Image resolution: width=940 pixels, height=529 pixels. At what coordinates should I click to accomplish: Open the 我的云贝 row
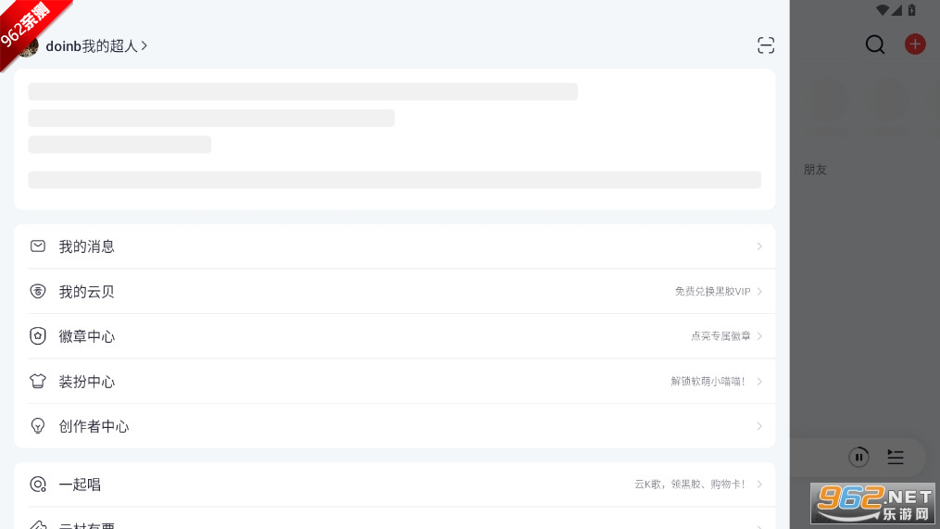click(x=395, y=292)
